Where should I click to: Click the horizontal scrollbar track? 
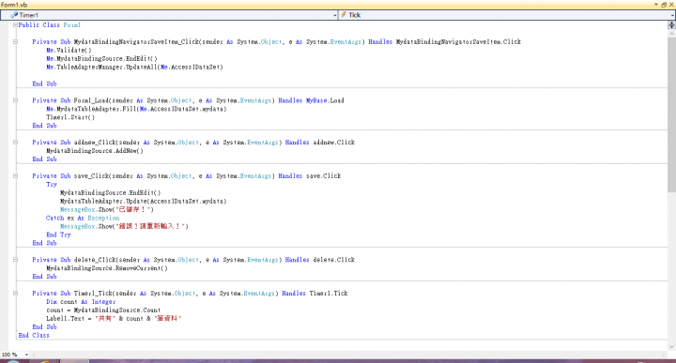pos(348,355)
